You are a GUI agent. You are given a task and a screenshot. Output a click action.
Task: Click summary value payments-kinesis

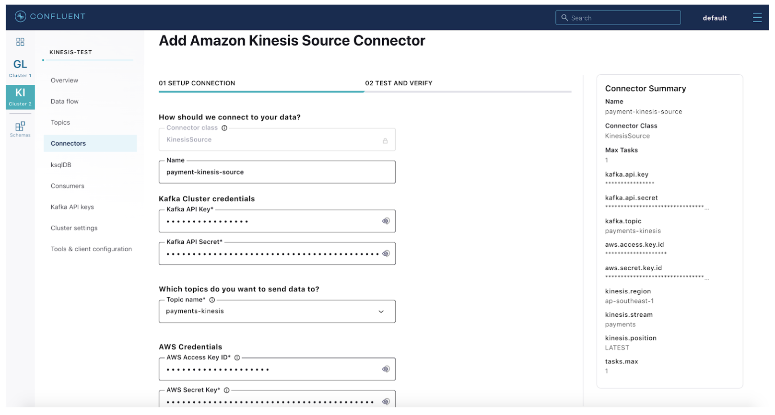(x=633, y=231)
